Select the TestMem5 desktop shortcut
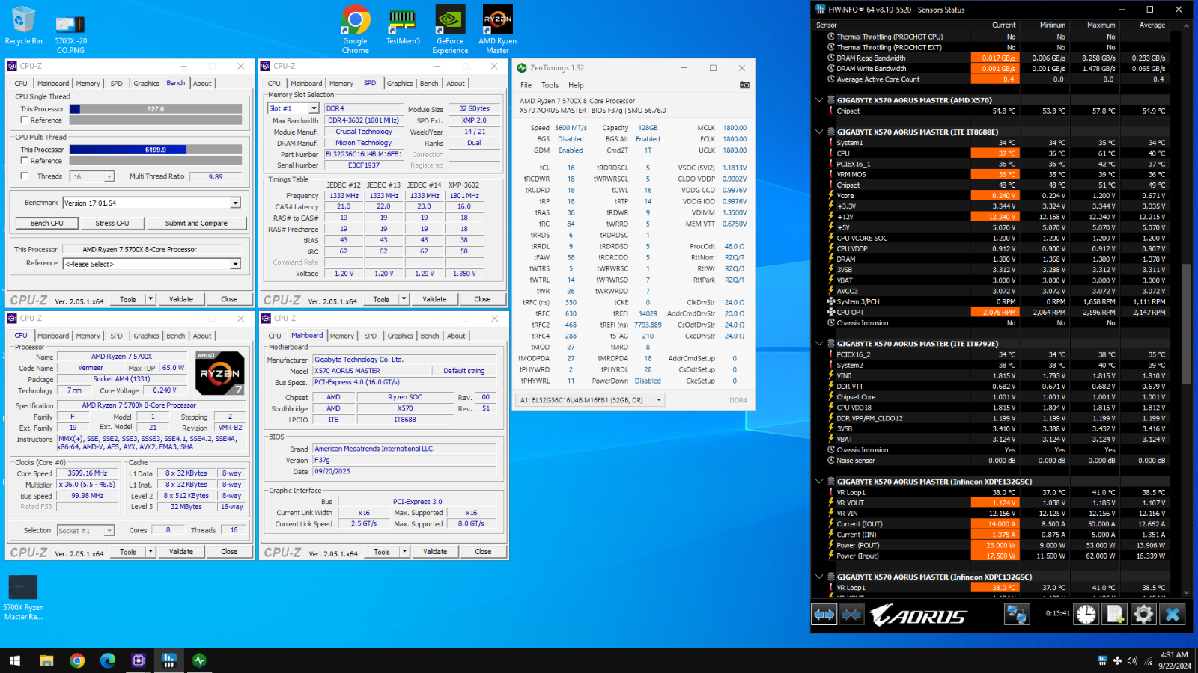The image size is (1198, 673). (x=403, y=26)
